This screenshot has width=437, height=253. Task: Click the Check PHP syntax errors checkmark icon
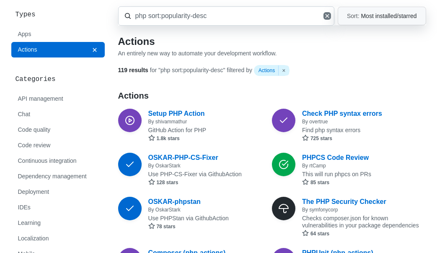(284, 120)
